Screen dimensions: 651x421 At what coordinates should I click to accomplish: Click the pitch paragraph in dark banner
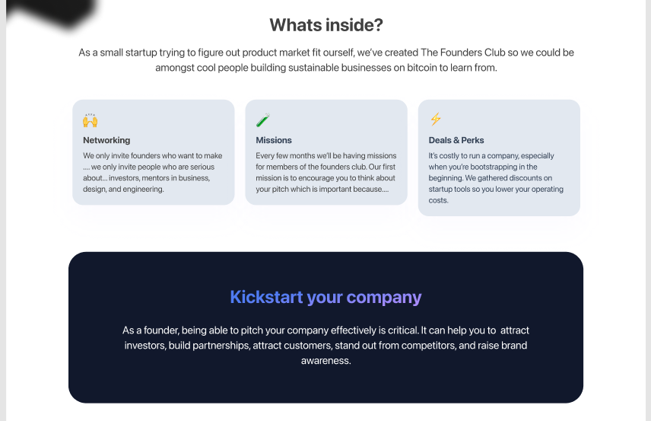point(326,346)
